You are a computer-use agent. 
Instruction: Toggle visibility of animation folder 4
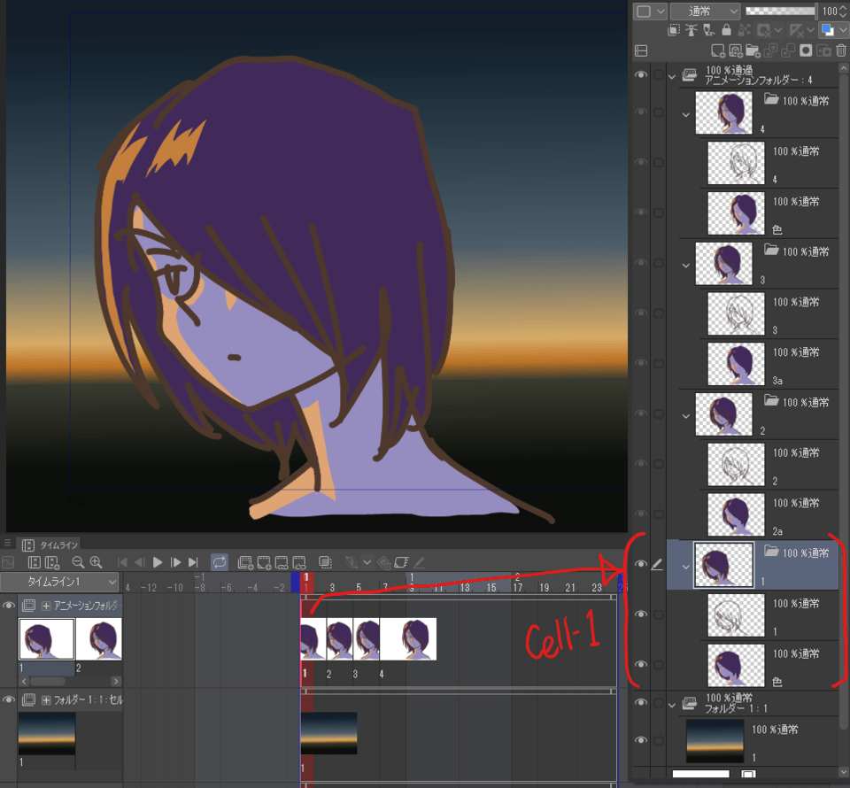point(641,113)
